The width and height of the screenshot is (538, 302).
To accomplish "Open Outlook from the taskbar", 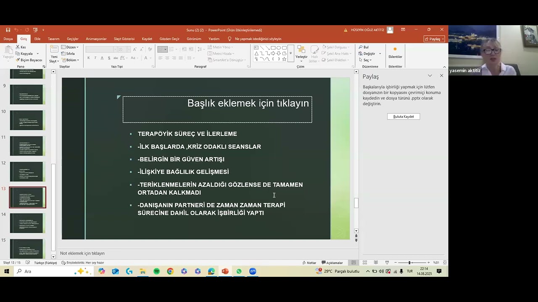I will pyautogui.click(x=115, y=271).
